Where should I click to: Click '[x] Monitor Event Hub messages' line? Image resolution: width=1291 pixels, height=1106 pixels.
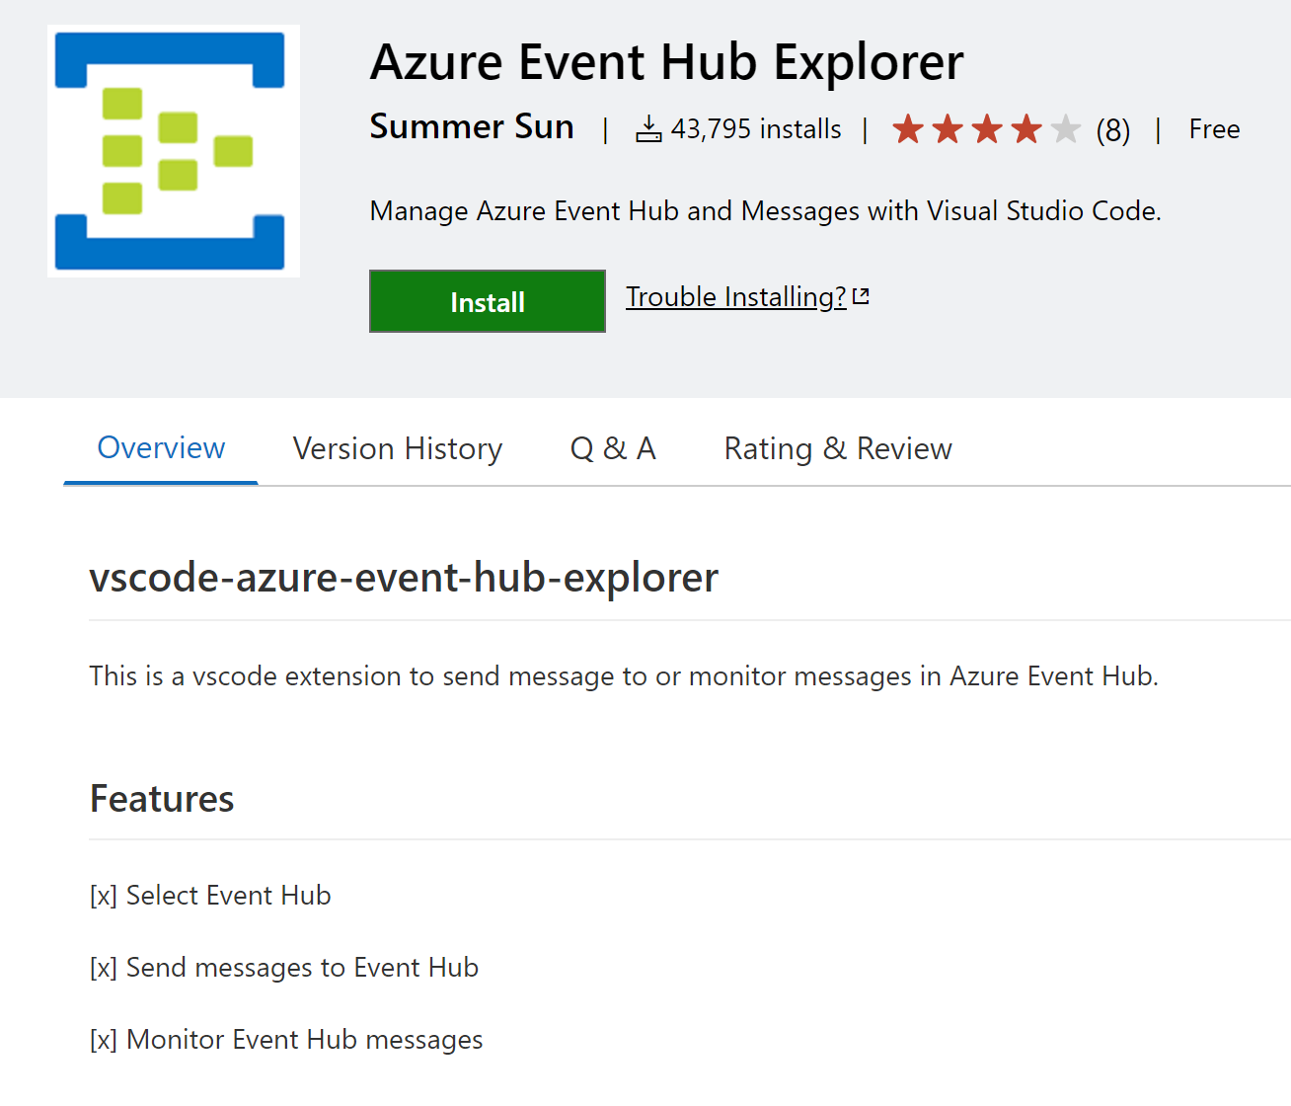pyautogui.click(x=286, y=1039)
